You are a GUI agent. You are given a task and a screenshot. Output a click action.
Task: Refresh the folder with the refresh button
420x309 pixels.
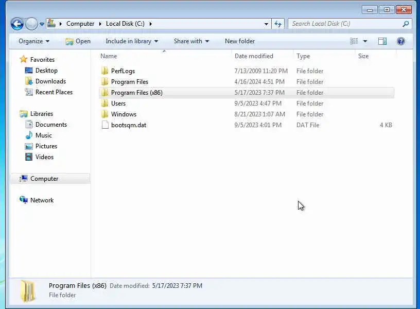pos(278,24)
